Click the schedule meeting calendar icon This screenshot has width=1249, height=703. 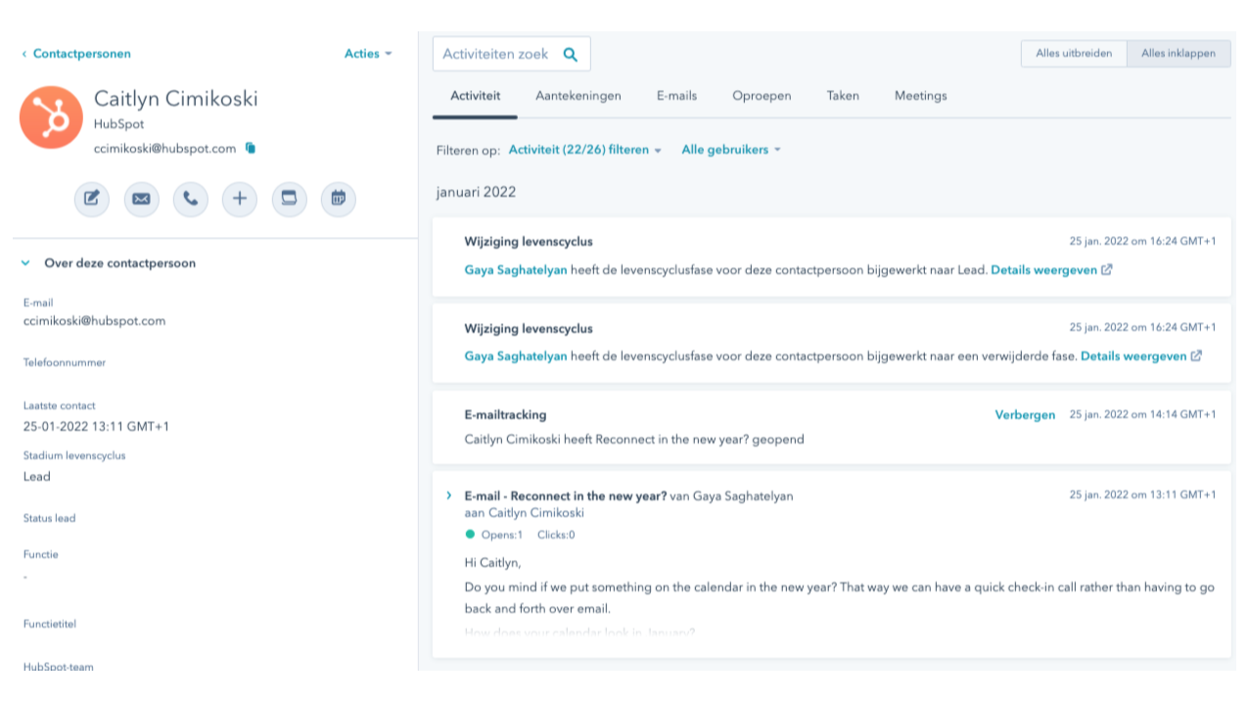338,199
